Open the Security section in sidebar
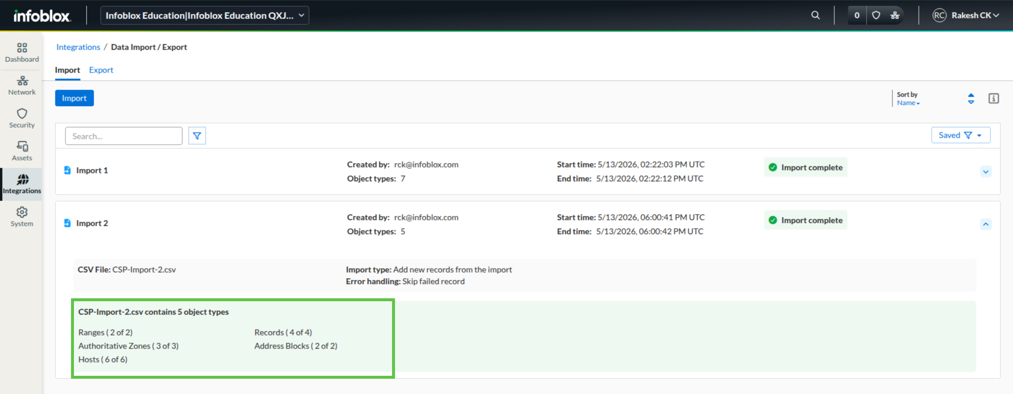 point(22,119)
